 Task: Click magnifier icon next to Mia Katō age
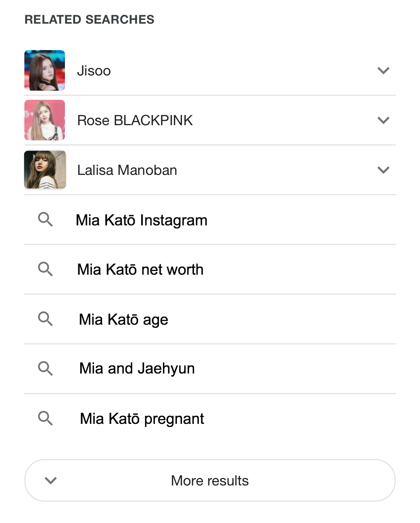click(45, 319)
